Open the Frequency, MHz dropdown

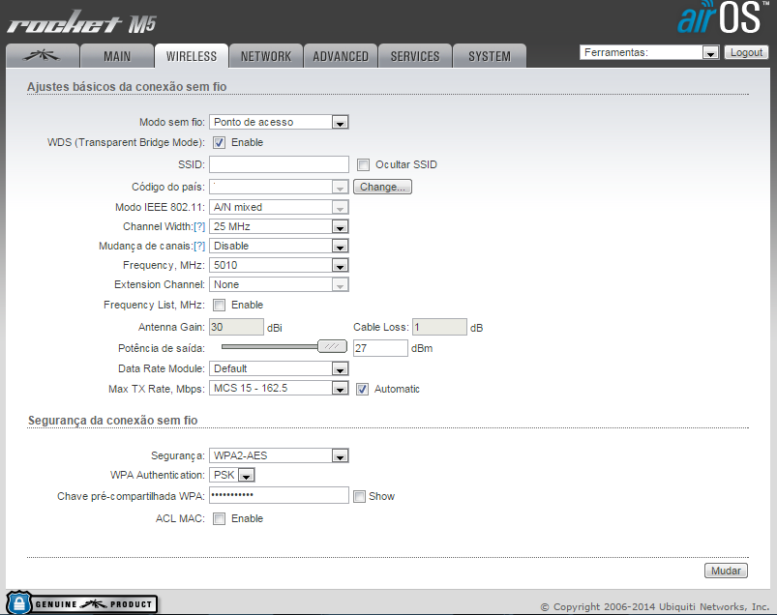(279, 265)
